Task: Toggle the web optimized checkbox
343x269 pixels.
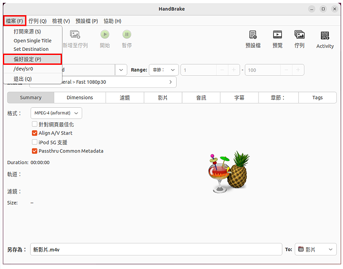Action: click(34, 124)
